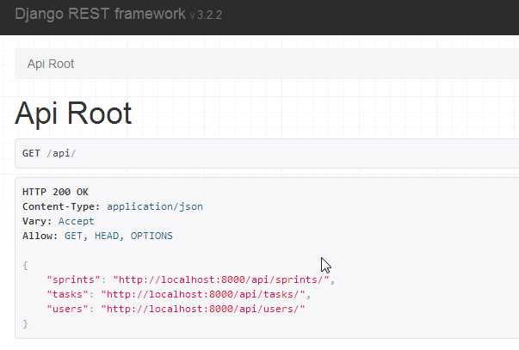Click the closing brace of JSON response
519x350 pixels.
point(25,323)
